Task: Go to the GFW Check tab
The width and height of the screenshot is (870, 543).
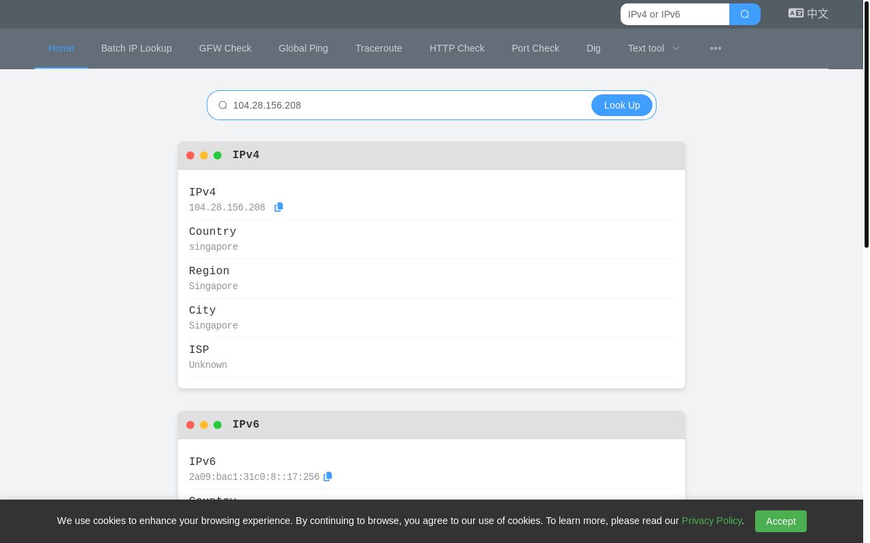Action: click(x=225, y=48)
